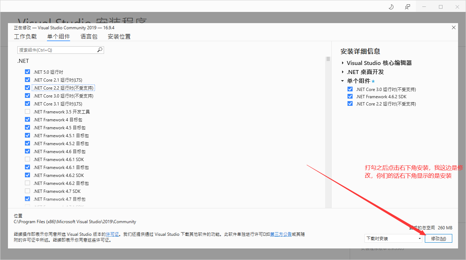Open the 许可证 link
This screenshot has height=260, width=466.
point(112,234)
